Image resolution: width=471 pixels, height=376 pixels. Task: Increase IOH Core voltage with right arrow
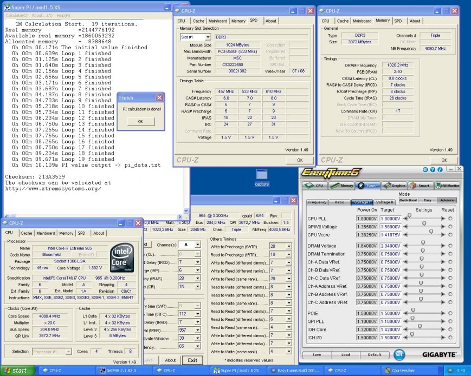(443, 329)
